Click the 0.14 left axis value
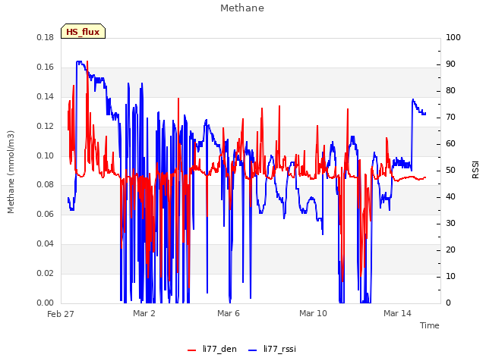Screen dimensions: 486x364 (46, 96)
